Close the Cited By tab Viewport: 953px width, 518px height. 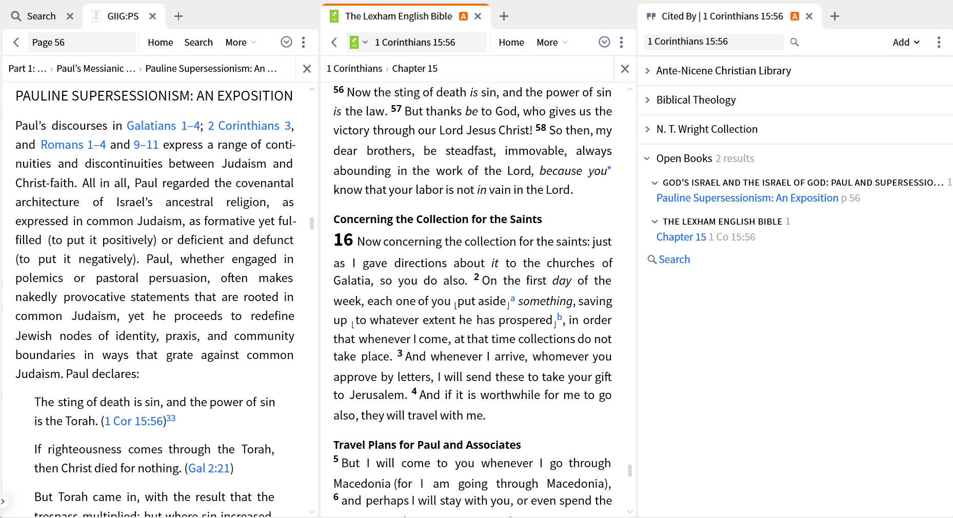809,16
